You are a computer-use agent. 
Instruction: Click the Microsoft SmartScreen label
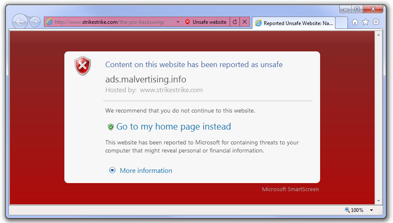[x=290, y=189]
